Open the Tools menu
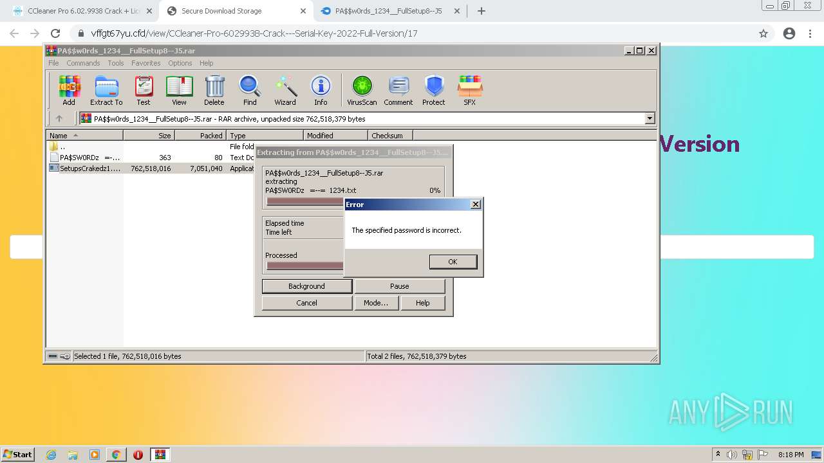The width and height of the screenshot is (824, 463). pos(116,63)
